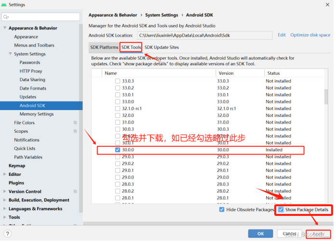Switch to the SDK Update Sites tab
This screenshot has width=334, height=241.
tap(161, 47)
